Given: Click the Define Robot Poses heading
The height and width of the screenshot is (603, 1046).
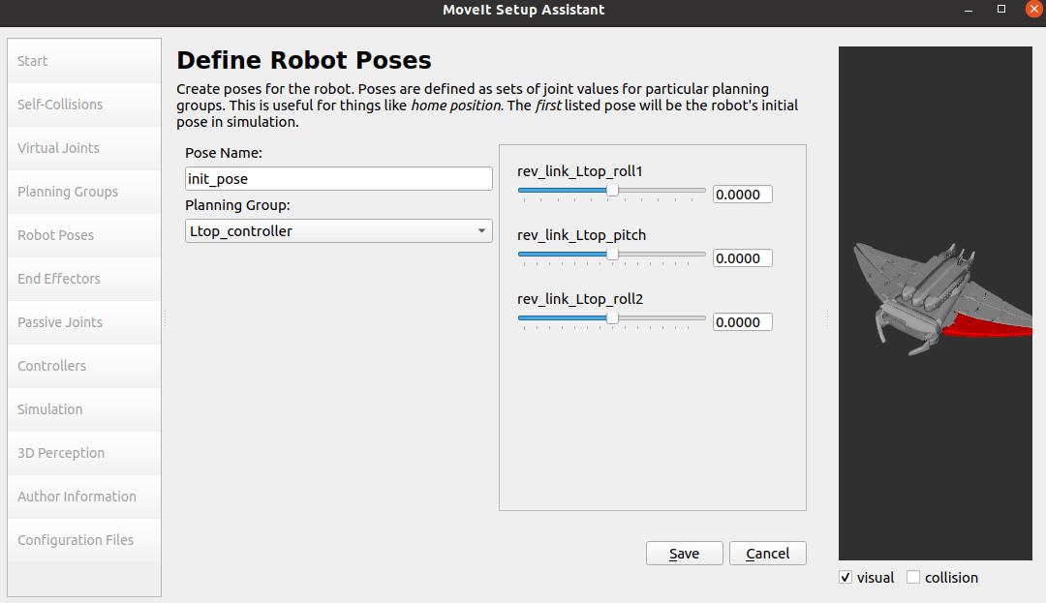Looking at the screenshot, I should point(304,60).
